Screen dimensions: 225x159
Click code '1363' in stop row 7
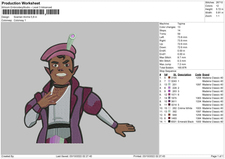point(198,98)
